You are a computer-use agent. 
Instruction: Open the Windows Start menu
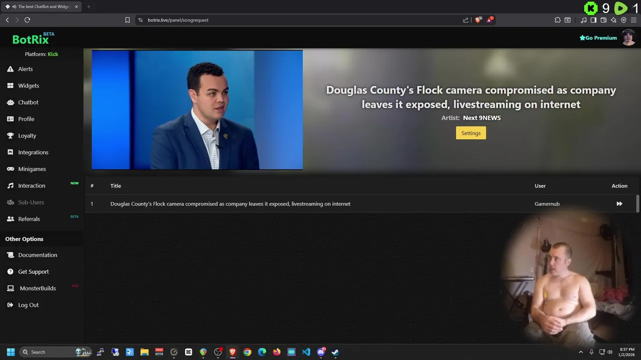[x=11, y=352]
